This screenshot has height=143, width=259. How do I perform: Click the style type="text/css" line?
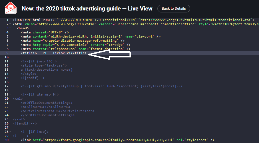[x=44, y=65]
